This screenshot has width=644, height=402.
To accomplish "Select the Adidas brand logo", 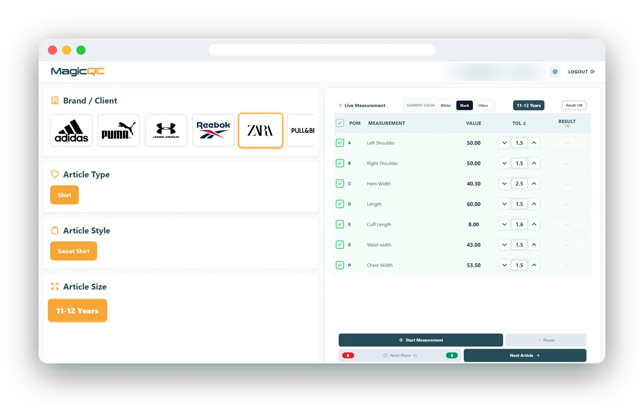I will tap(71, 130).
